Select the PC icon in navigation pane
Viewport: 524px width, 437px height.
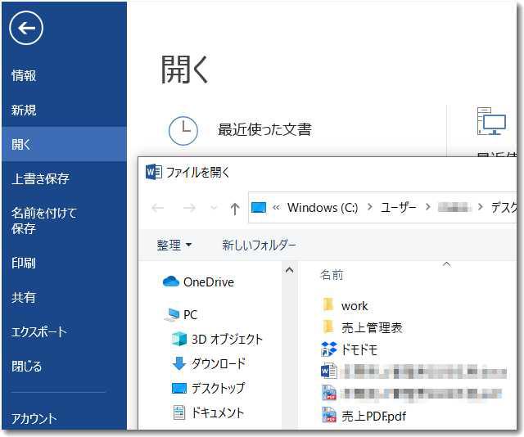click(172, 315)
